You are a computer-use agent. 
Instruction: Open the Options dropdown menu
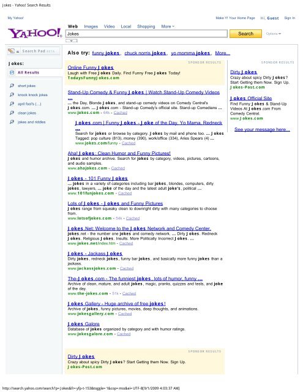point(273,34)
